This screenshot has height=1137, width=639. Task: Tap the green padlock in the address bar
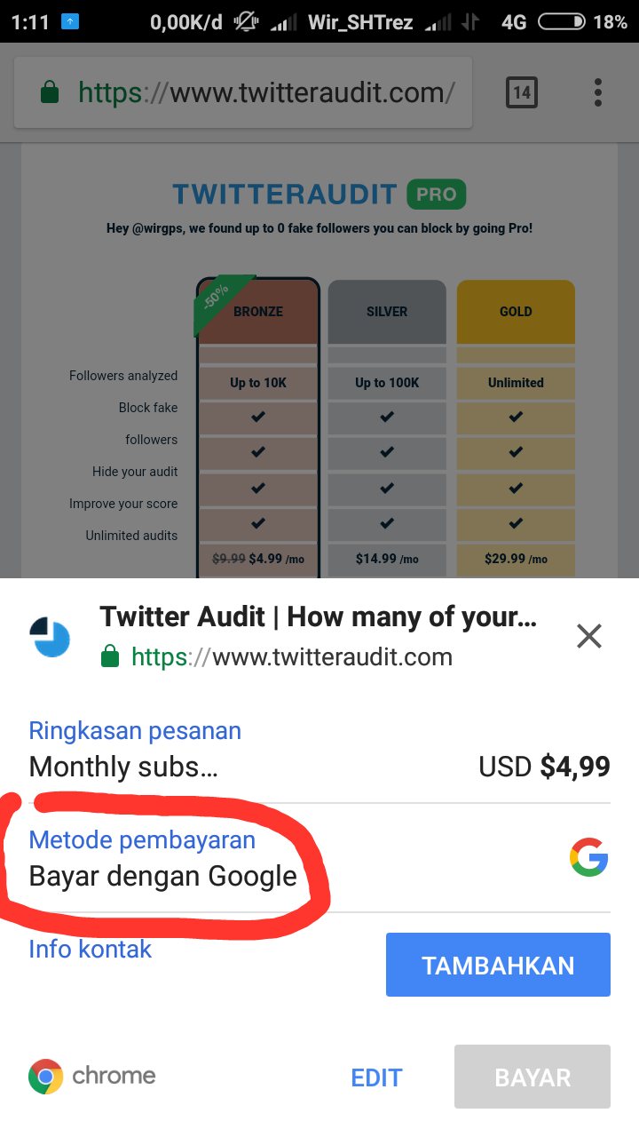(x=51, y=92)
